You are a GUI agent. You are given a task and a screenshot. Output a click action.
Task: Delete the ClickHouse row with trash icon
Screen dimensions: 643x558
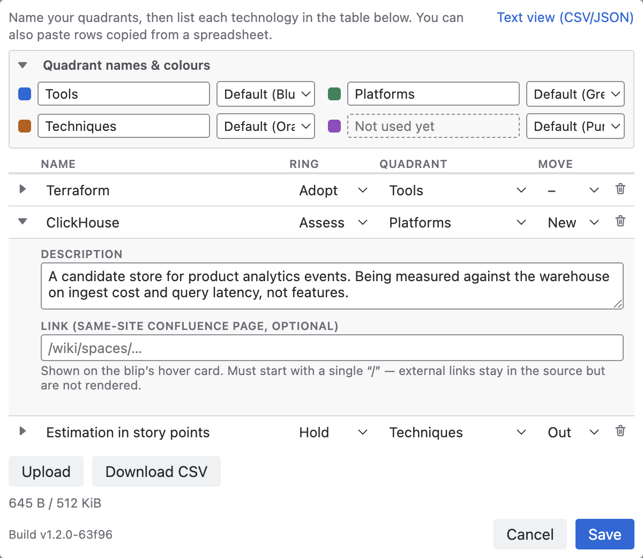[x=620, y=221]
